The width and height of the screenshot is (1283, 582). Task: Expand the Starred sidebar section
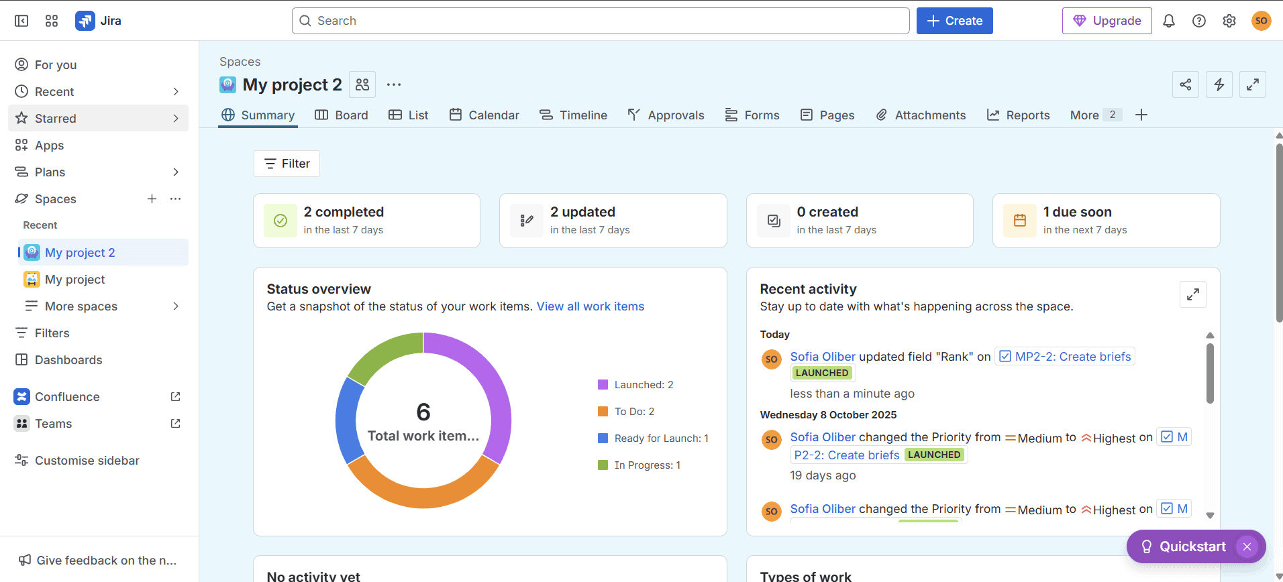point(176,119)
